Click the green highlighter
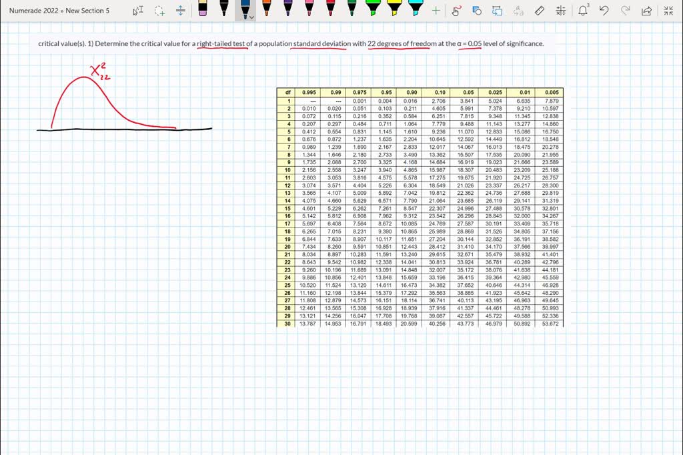The image size is (683, 455). click(372, 9)
